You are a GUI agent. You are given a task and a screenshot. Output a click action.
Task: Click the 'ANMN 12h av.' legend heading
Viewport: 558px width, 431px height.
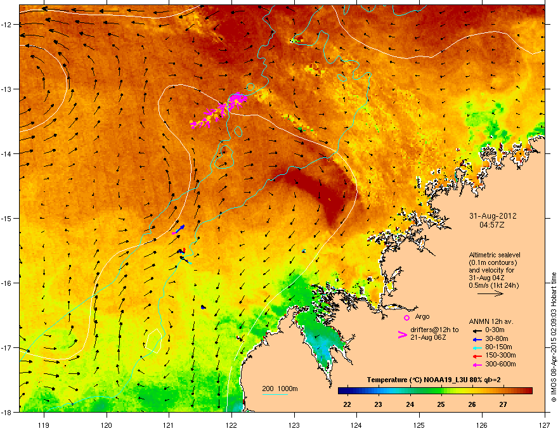point(491,321)
